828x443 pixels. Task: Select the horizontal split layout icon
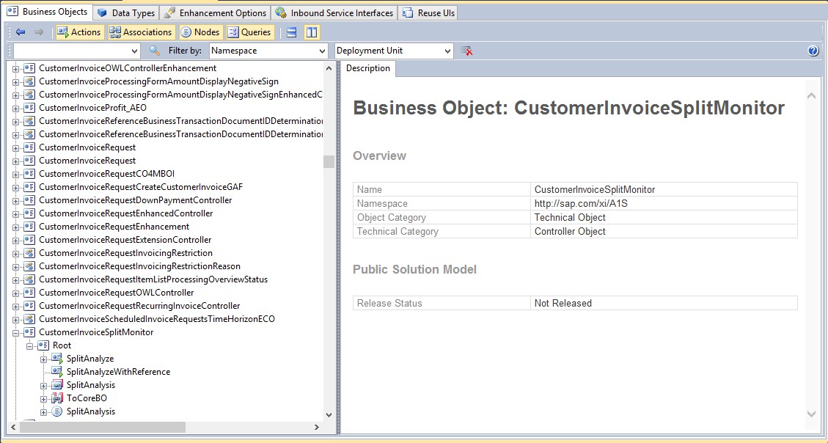(292, 32)
